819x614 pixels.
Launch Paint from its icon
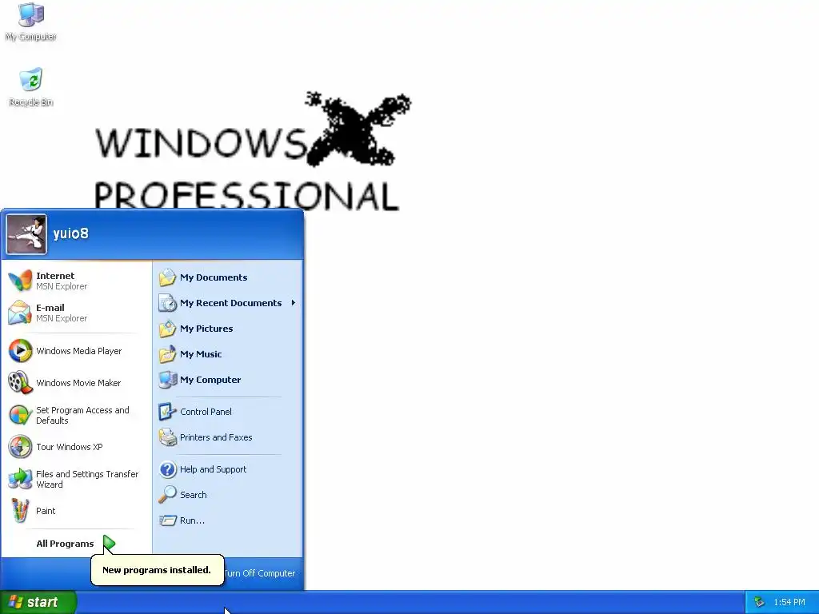click(20, 511)
